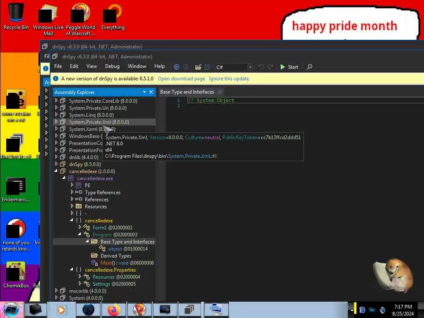The image size is (424, 318).
Task: Open the View menu
Action: 92,66
